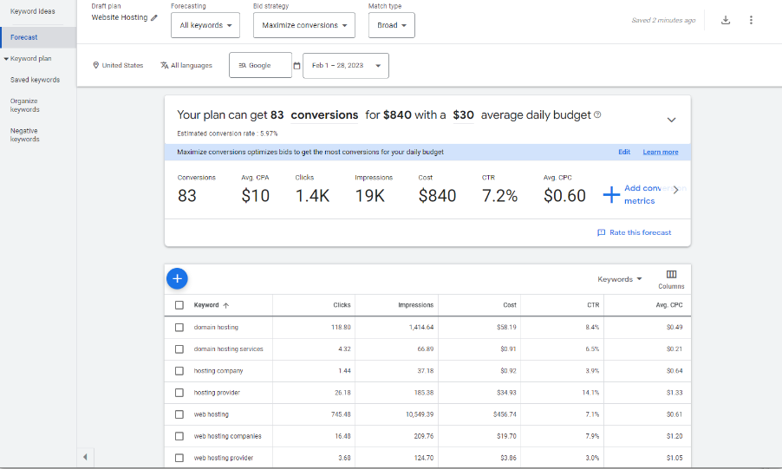Expand the Maximize conversions bid strategy dropdown
Screen dimensions: 782x469
click(304, 25)
